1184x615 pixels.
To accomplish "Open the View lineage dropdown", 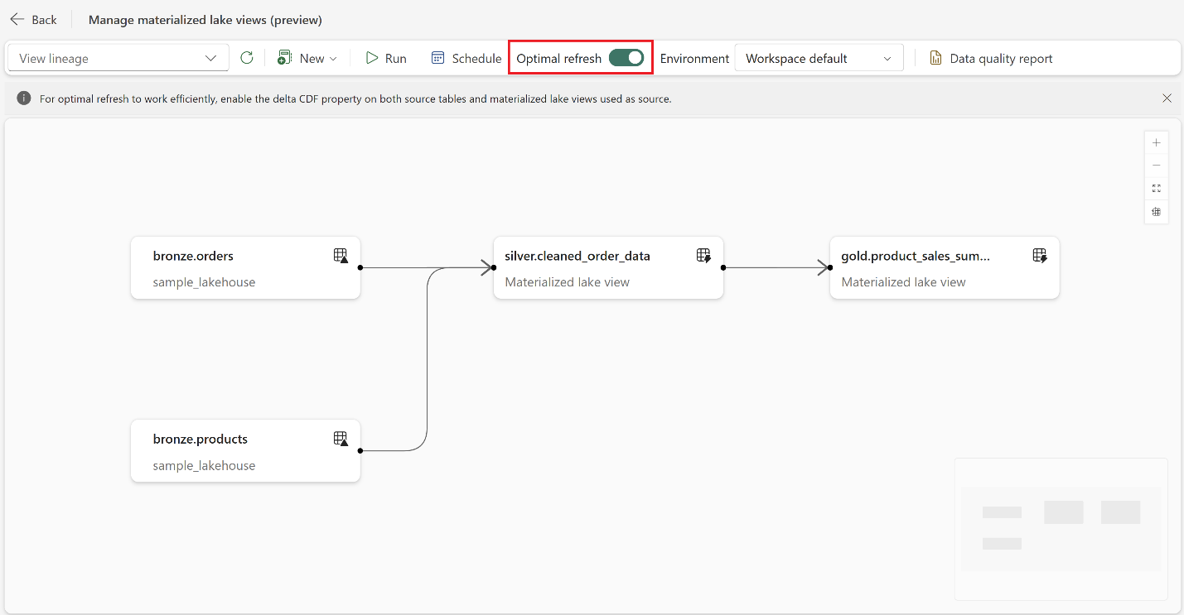I will (x=118, y=58).
